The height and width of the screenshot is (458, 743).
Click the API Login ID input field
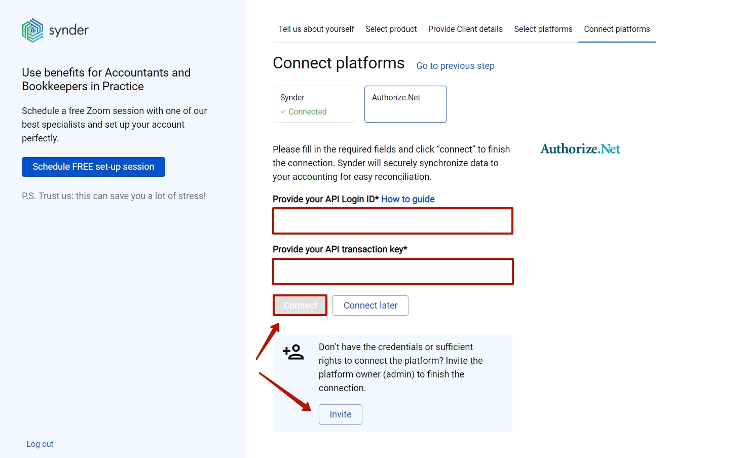pos(392,221)
